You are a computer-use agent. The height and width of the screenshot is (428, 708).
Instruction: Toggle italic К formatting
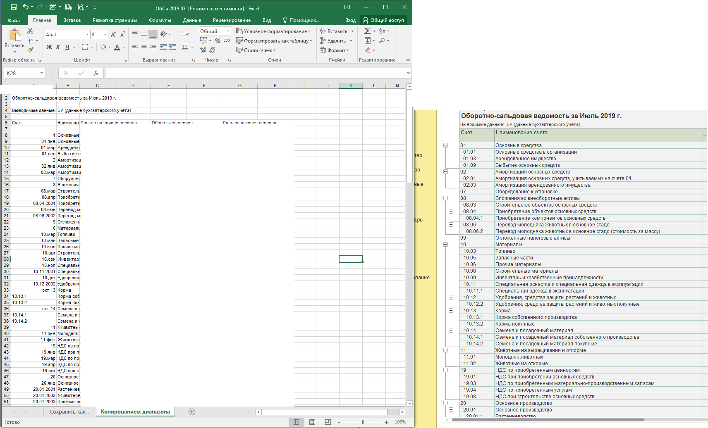pos(58,47)
